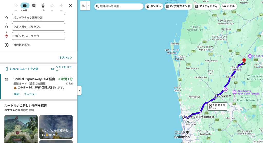
Task: Open the ダンブッラ石窟寺院 card
Action: point(56,127)
